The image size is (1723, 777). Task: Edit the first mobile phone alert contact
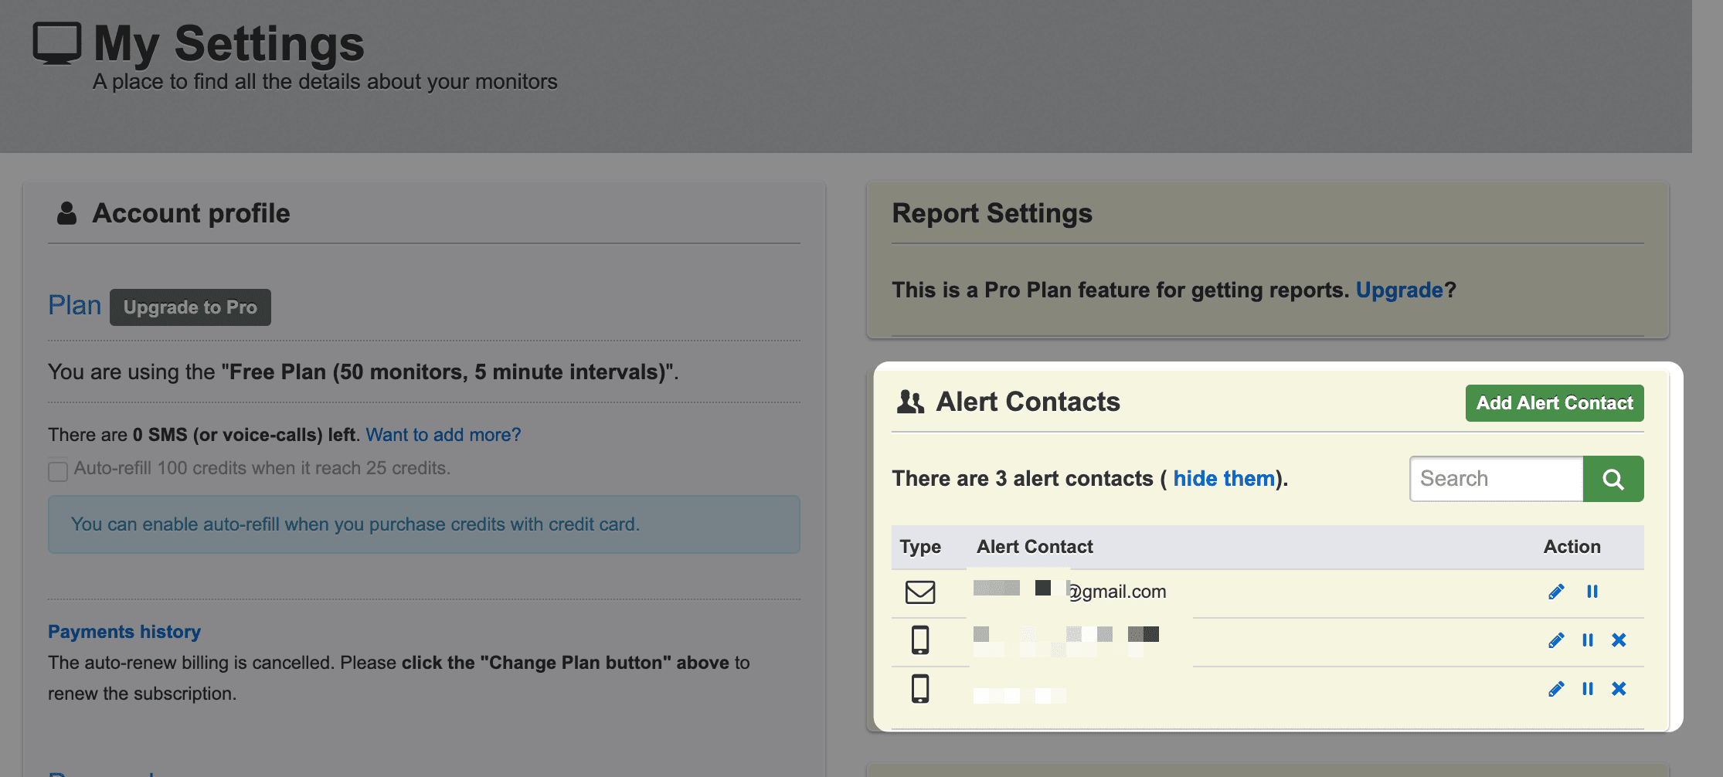click(x=1555, y=640)
